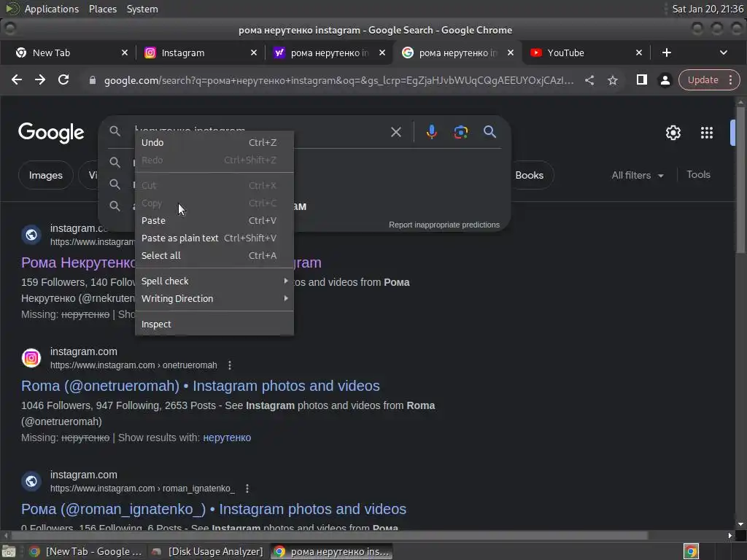
Task: Click the show desktop icon in taskbar
Action: pyautogui.click(x=9, y=551)
